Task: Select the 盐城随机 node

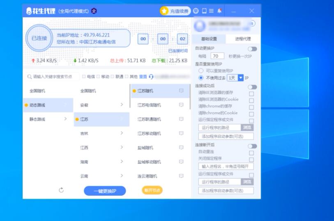Action: 160,148
